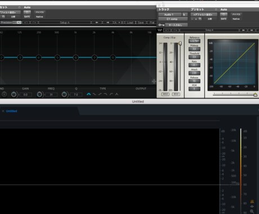Click the FREQ knob in EQ plugin

(x=39, y=95)
